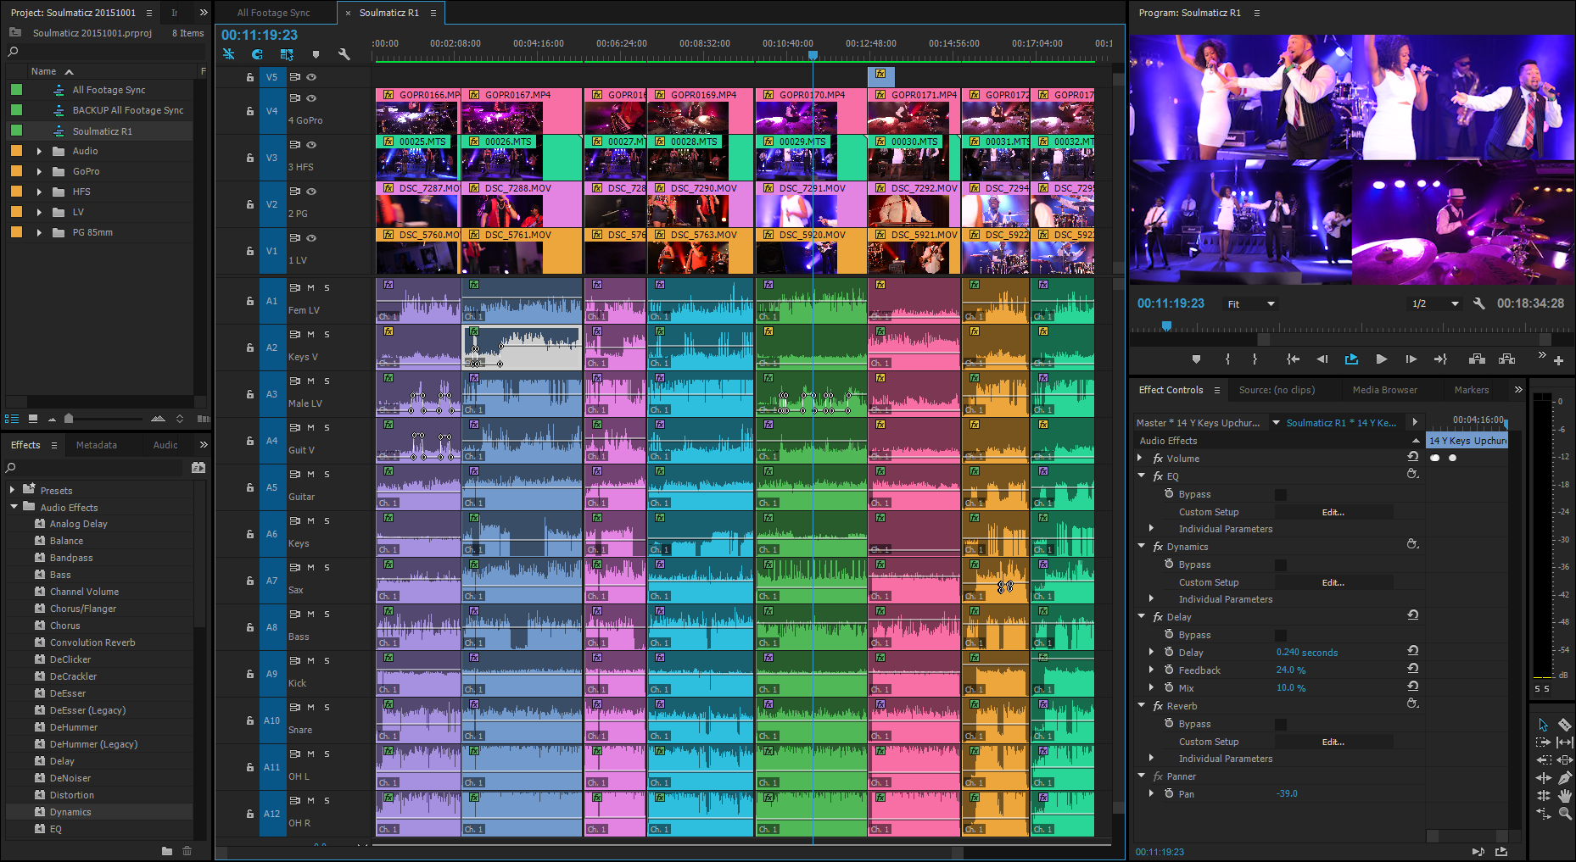Toggle Snap in the timeline toolbar

[x=257, y=54]
